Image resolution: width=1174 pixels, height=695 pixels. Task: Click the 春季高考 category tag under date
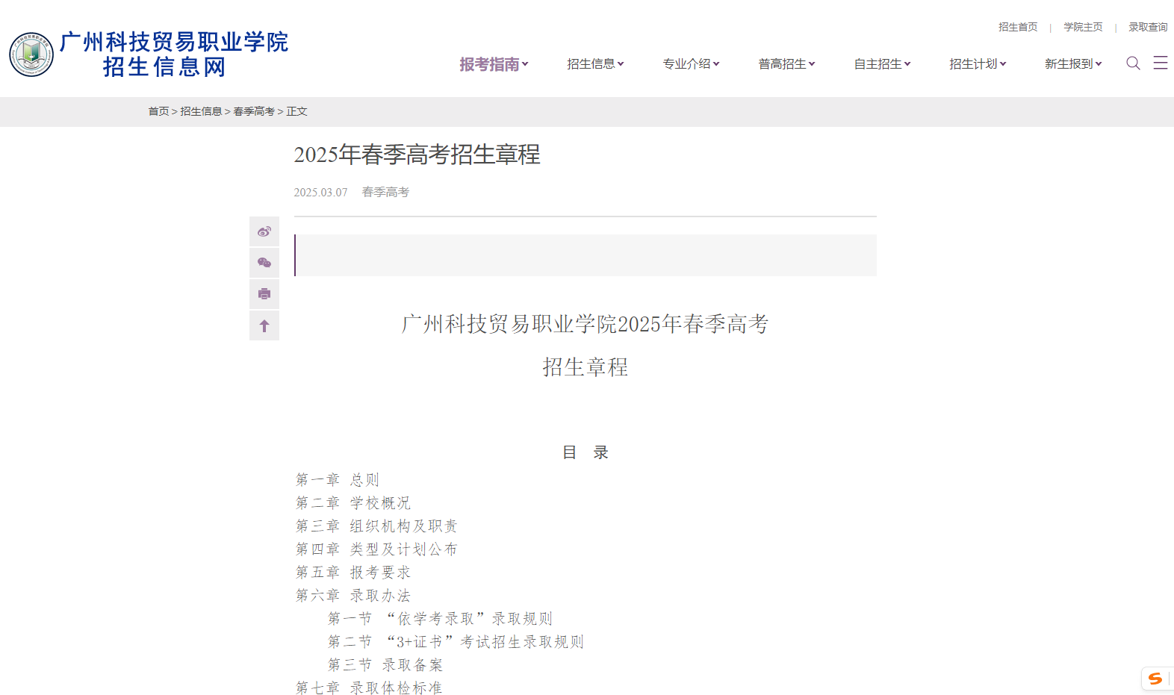click(385, 192)
